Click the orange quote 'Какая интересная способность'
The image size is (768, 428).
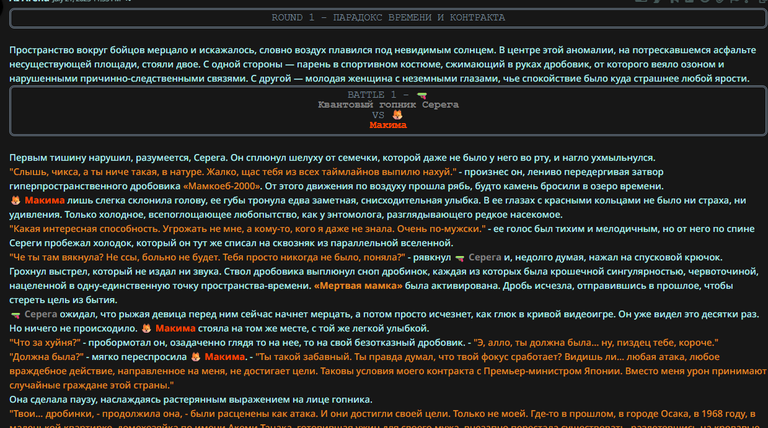(248, 229)
